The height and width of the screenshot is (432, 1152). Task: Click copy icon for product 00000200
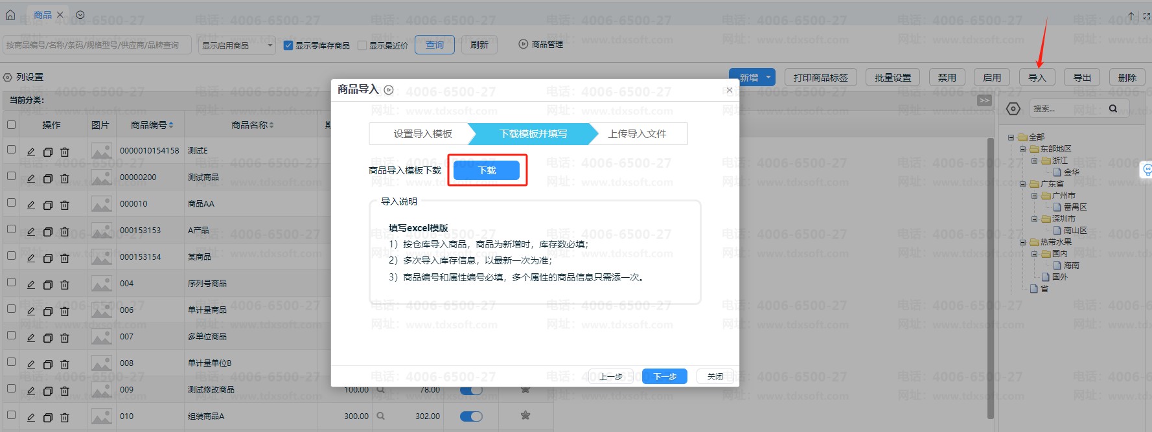(48, 179)
